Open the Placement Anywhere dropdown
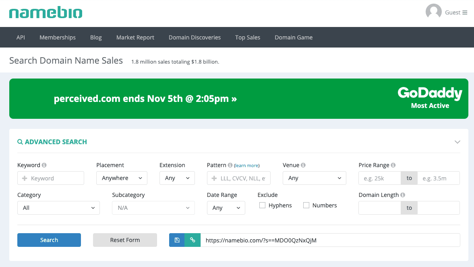The image size is (474, 267). click(122, 178)
